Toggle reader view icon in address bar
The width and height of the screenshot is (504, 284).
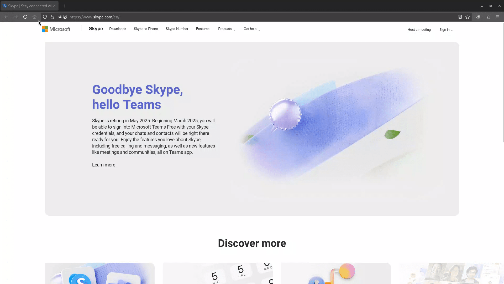pos(460,17)
